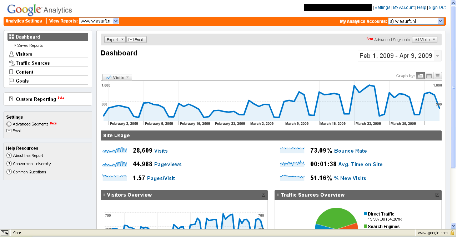Open the Export dropdown menu
Image resolution: width=457 pixels, height=237 pixels.
(x=115, y=40)
